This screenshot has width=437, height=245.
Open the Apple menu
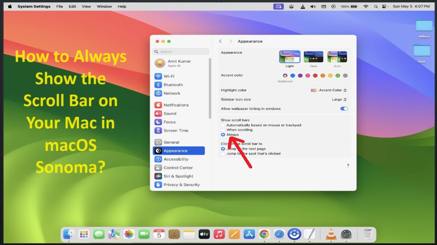pos(10,6)
